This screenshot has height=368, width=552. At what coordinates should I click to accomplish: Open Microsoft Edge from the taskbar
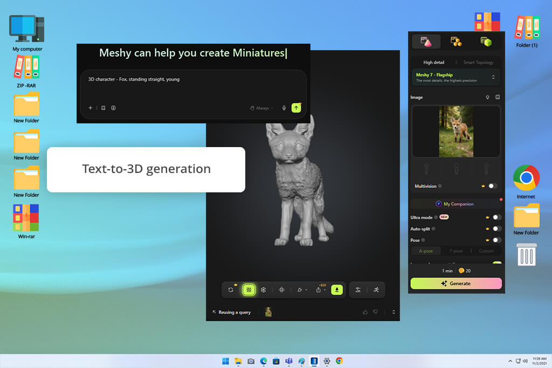(x=263, y=361)
